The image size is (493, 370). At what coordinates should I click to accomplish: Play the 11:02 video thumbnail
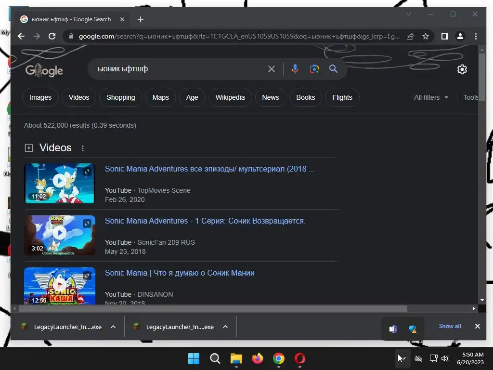[60, 183]
